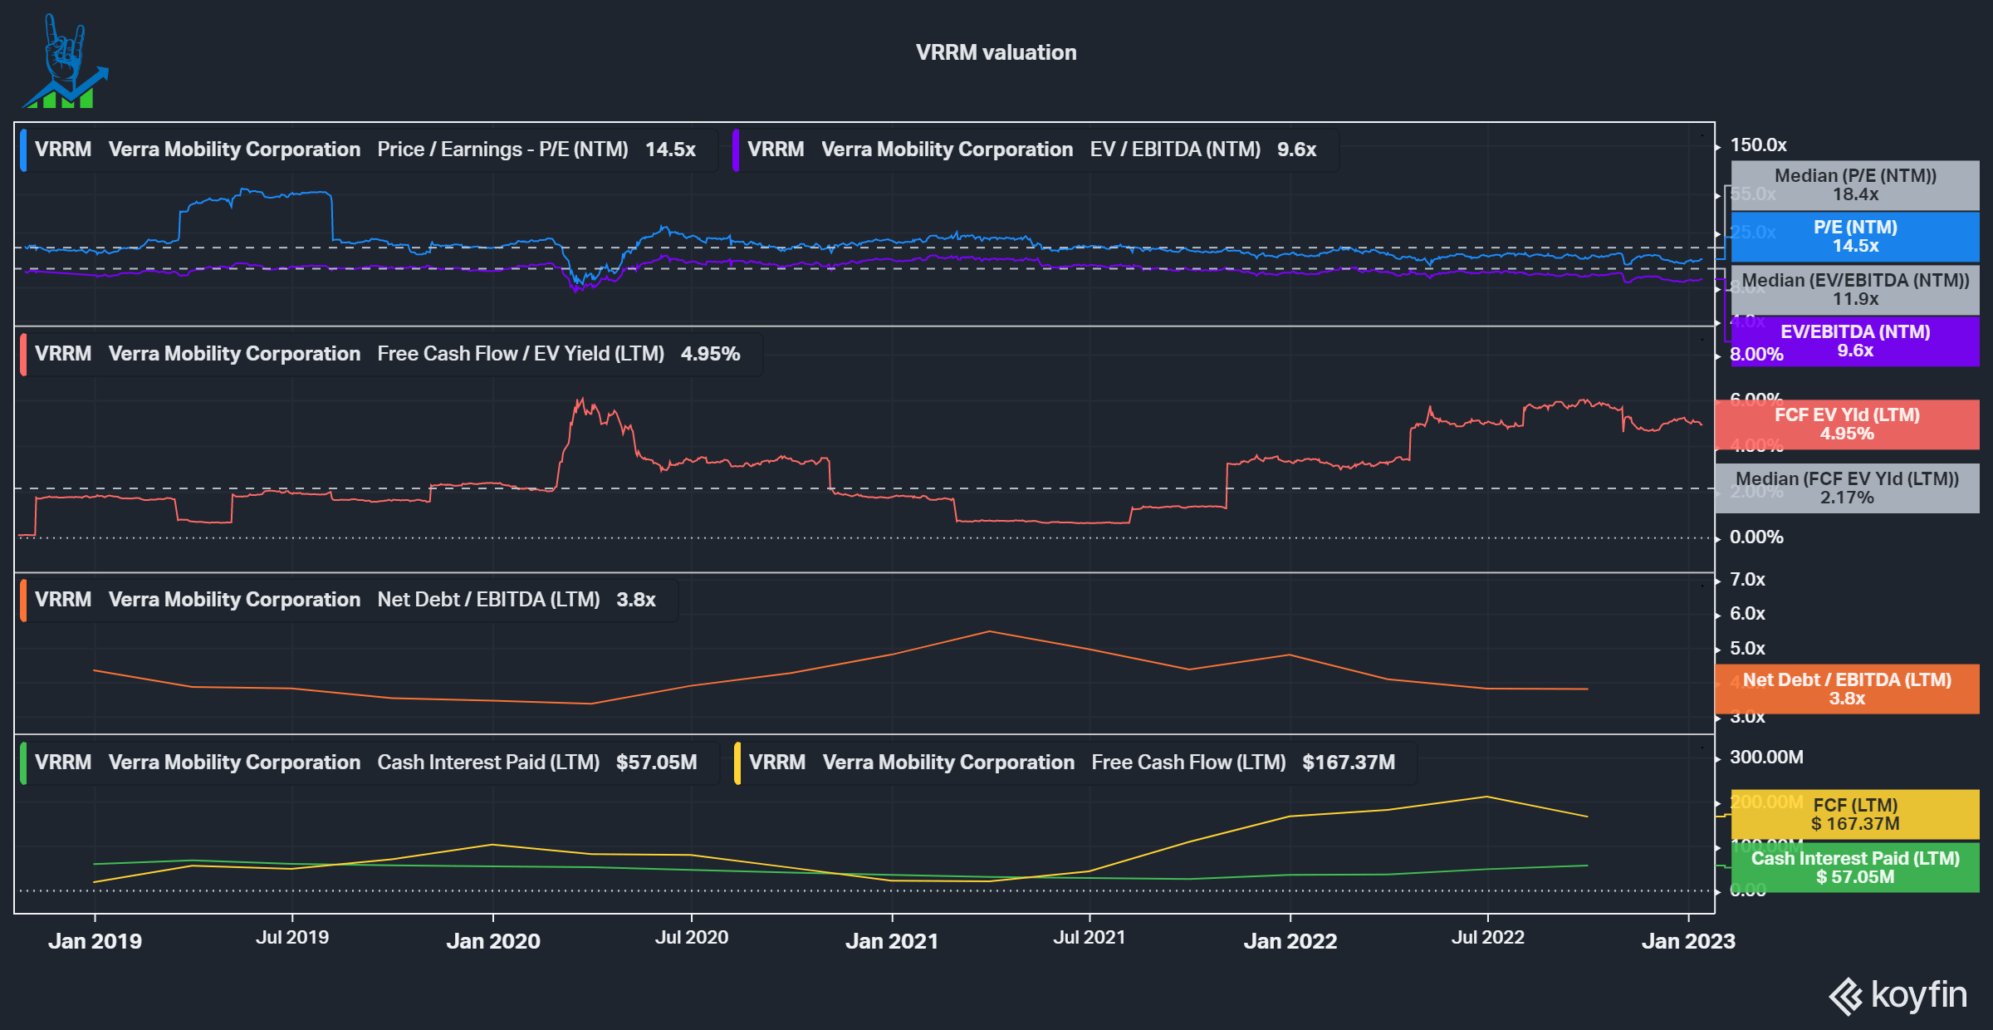The image size is (1993, 1030).
Task: Click the VRRM valuation chart title
Action: (996, 52)
